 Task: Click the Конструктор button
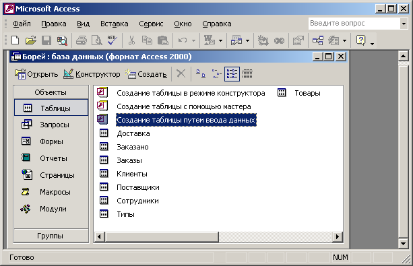(x=92, y=74)
